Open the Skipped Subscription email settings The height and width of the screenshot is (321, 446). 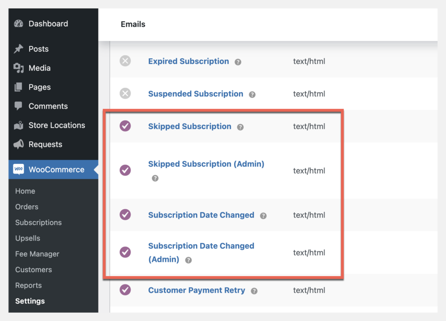[189, 126]
